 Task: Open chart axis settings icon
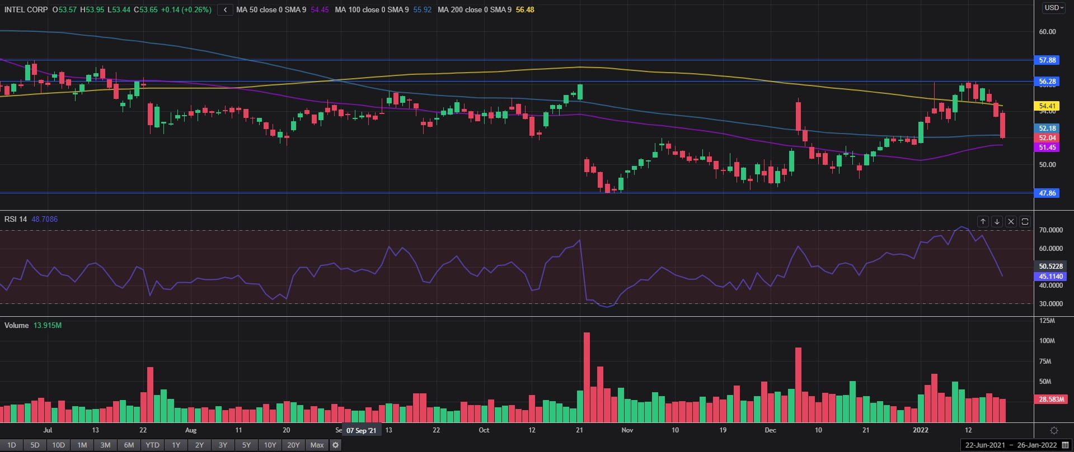tap(1054, 430)
